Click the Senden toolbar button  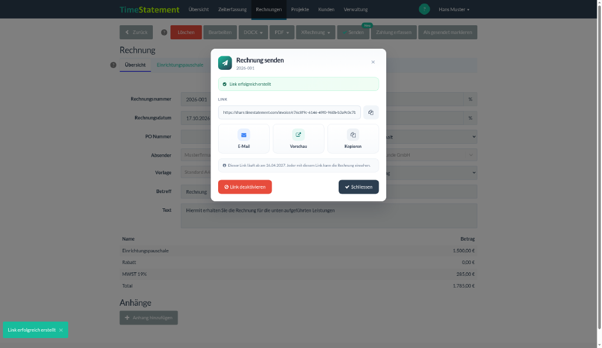(353, 32)
